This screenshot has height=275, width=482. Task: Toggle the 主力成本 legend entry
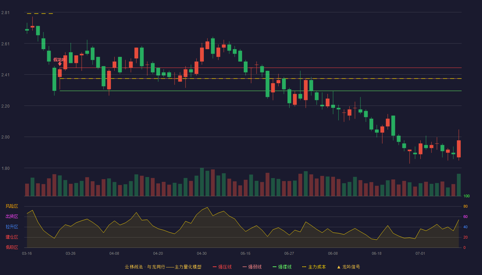314,267
